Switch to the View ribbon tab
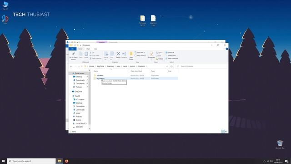This screenshot has width=291, height=164. [x=95, y=49]
